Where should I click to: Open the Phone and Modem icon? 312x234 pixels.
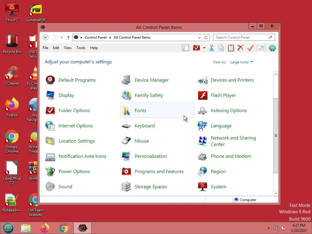[203, 156]
